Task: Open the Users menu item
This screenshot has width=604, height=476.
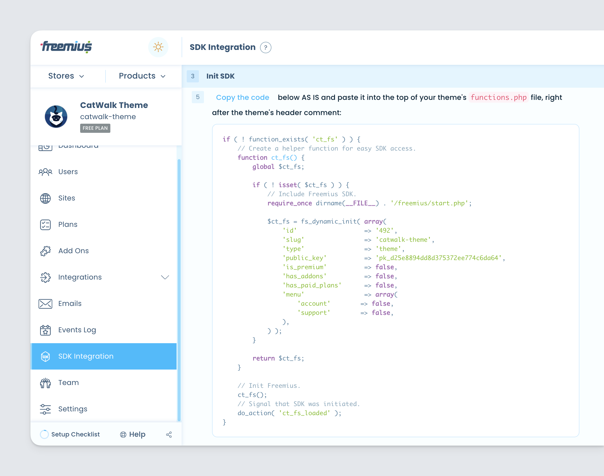Action: tap(103, 172)
